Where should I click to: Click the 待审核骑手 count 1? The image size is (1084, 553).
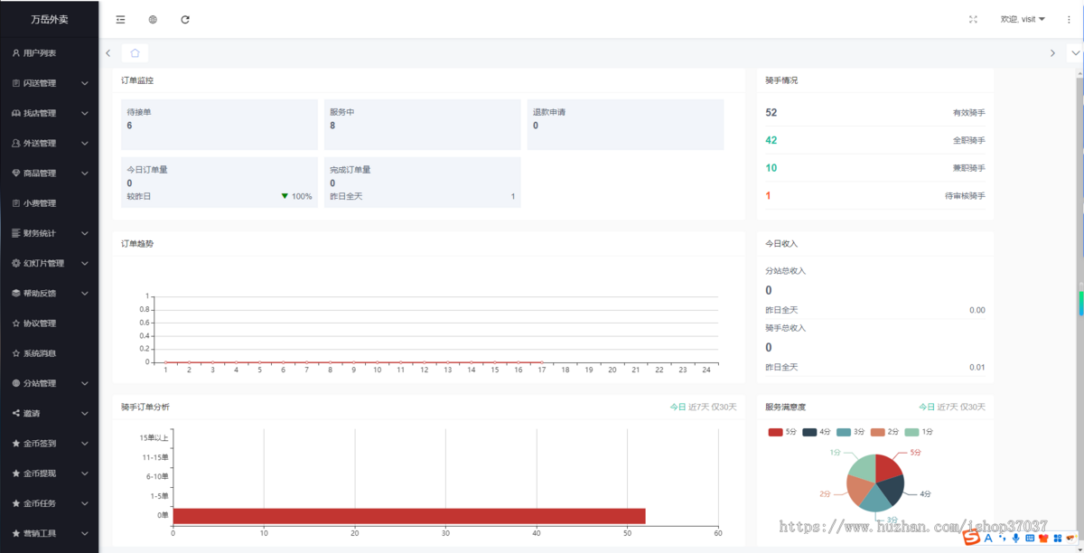click(768, 195)
